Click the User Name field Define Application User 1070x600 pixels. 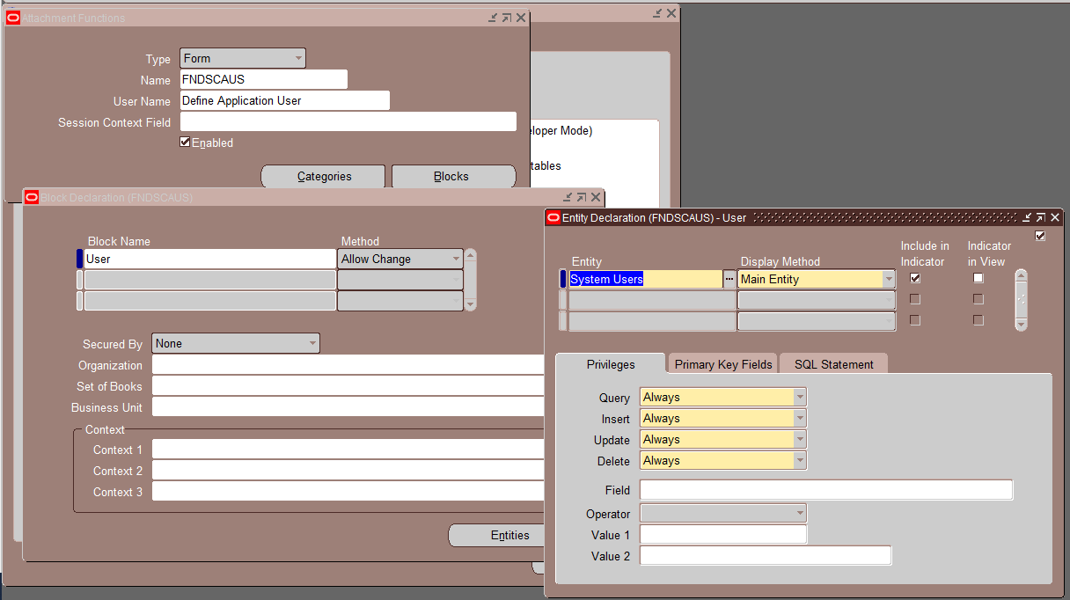[x=285, y=100]
